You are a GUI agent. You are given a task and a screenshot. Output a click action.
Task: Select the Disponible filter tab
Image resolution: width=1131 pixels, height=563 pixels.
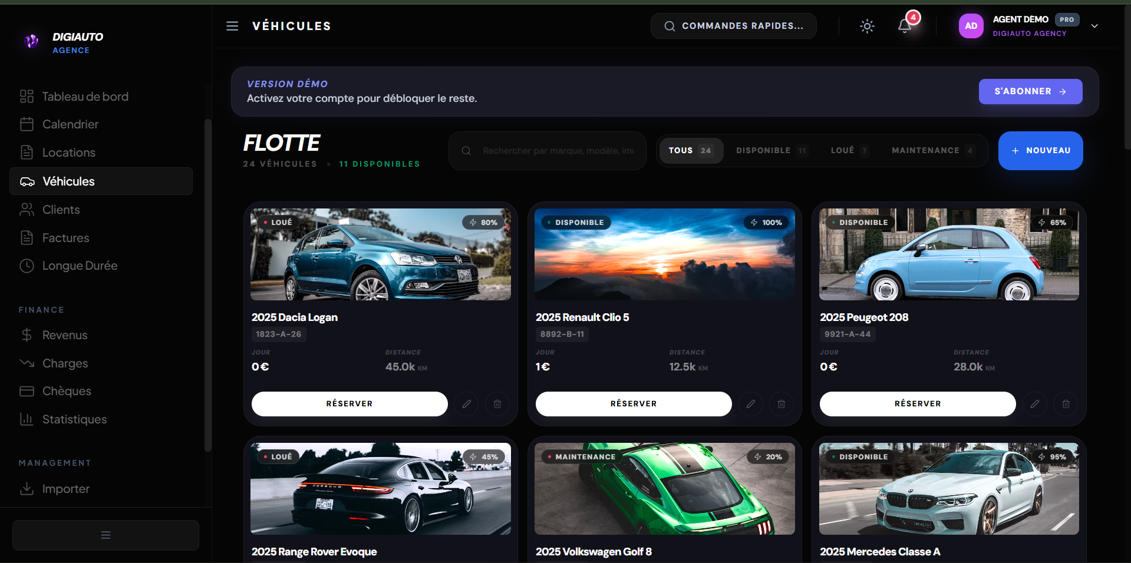tap(771, 151)
